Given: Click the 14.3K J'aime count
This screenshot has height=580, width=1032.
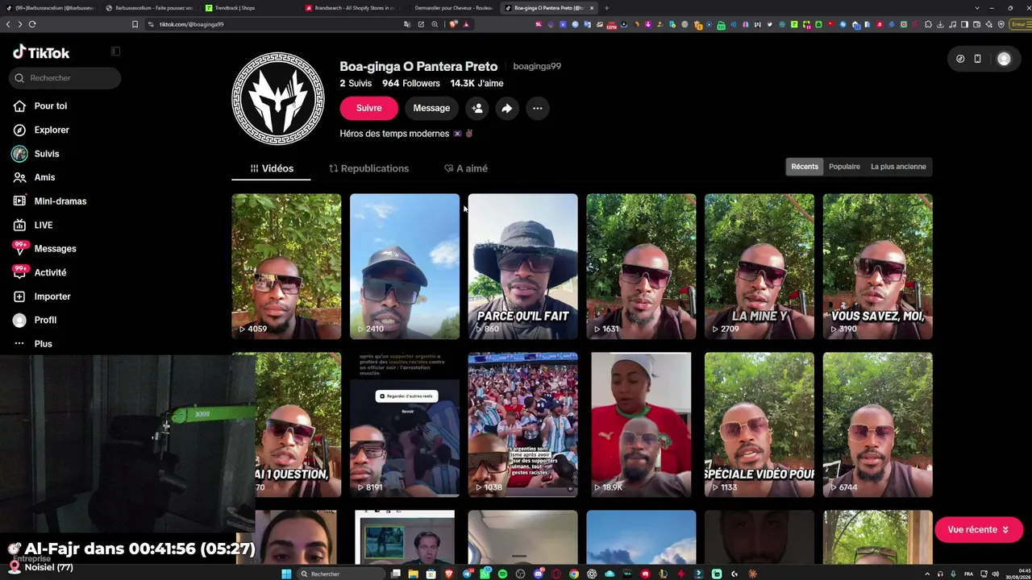Looking at the screenshot, I should pyautogui.click(x=476, y=84).
